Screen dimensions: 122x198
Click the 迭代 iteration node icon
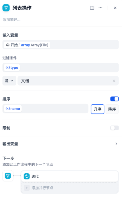coord(27,176)
